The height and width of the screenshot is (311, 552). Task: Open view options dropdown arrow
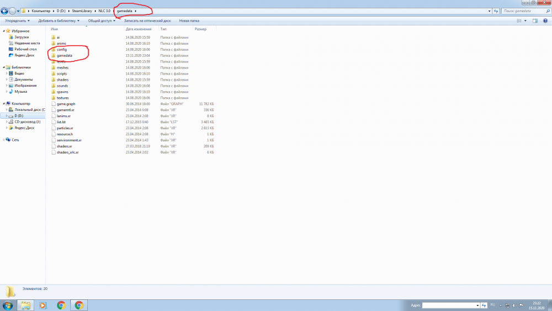[526, 21]
